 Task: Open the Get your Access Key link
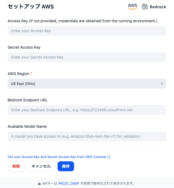[x=57, y=157]
